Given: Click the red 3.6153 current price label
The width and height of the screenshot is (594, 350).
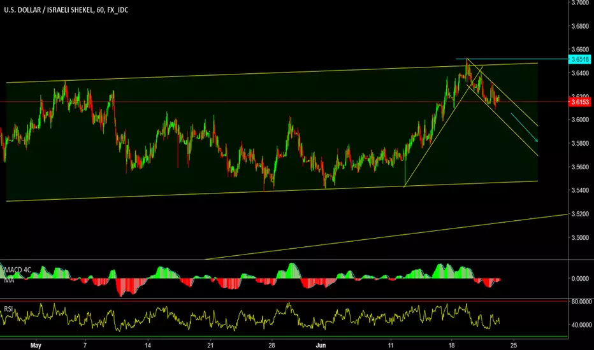Looking at the screenshot, I should (579, 102).
